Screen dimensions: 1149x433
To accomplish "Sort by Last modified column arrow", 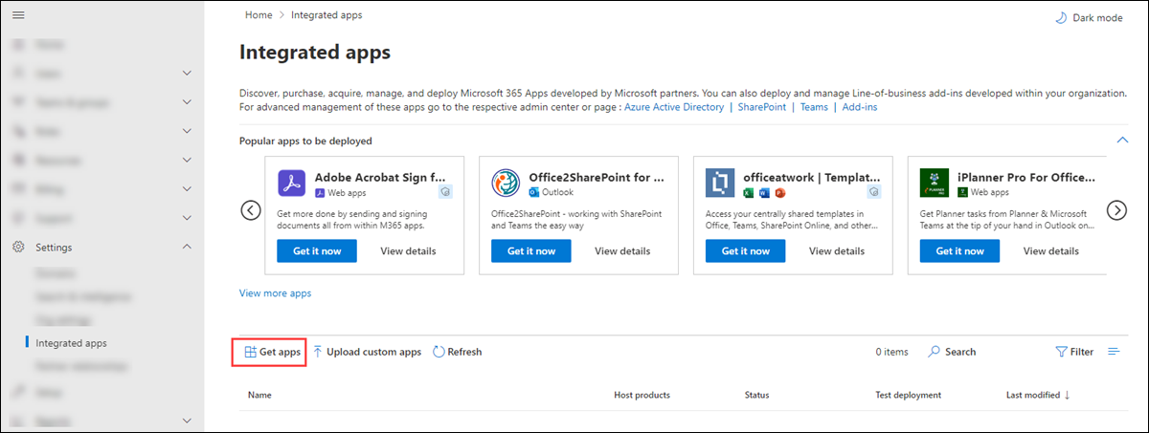I will pyautogui.click(x=1067, y=395).
